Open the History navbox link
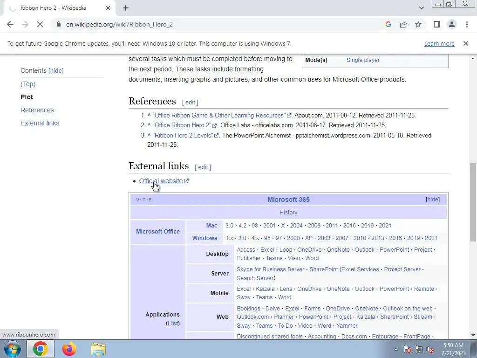The width and height of the screenshot is (477, 358). tap(288, 213)
